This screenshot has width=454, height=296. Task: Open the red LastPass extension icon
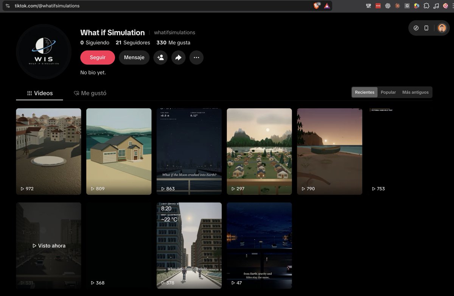(x=378, y=6)
